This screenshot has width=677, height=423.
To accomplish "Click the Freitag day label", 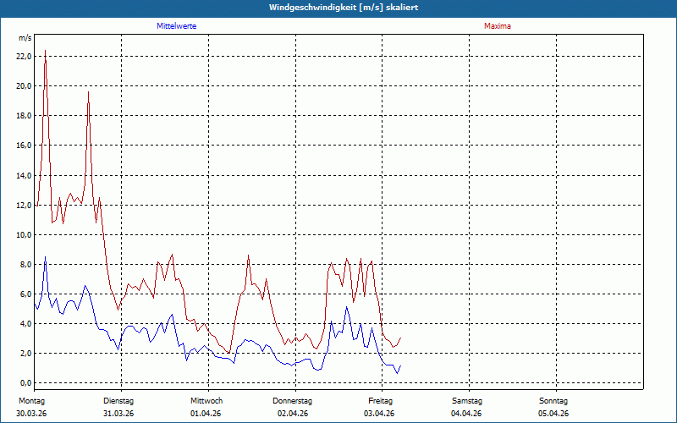I will click(381, 401).
